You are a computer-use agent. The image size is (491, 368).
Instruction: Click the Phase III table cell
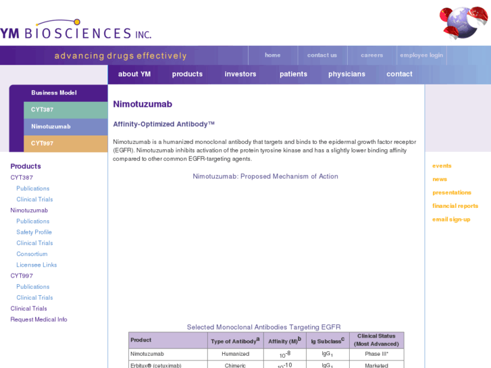[376, 354]
